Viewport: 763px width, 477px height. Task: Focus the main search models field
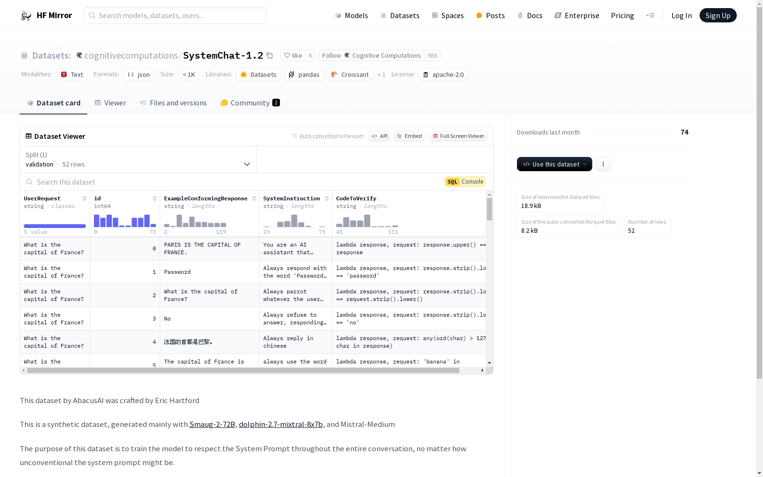point(175,15)
